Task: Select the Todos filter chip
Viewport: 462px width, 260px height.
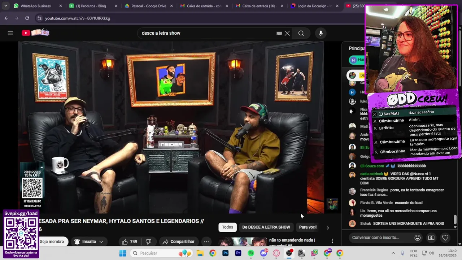Action: (227, 227)
